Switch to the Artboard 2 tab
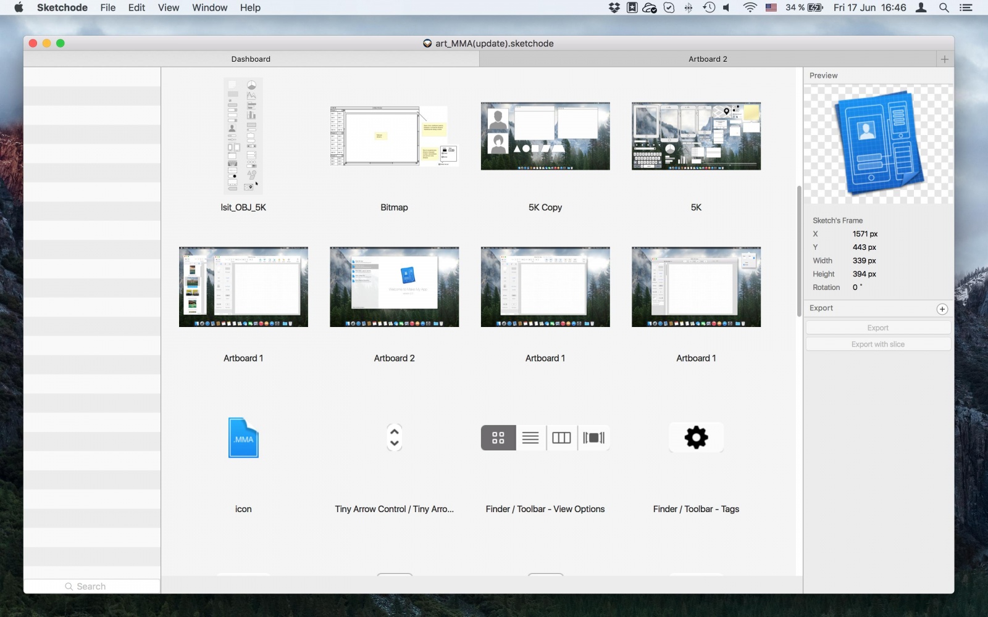This screenshot has height=617, width=988. click(x=708, y=59)
